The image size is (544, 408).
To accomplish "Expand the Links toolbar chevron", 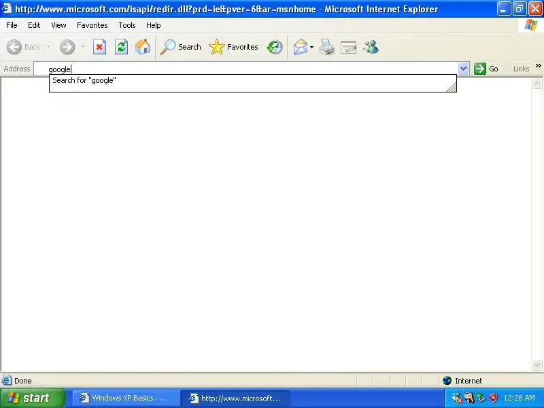I will click(538, 65).
